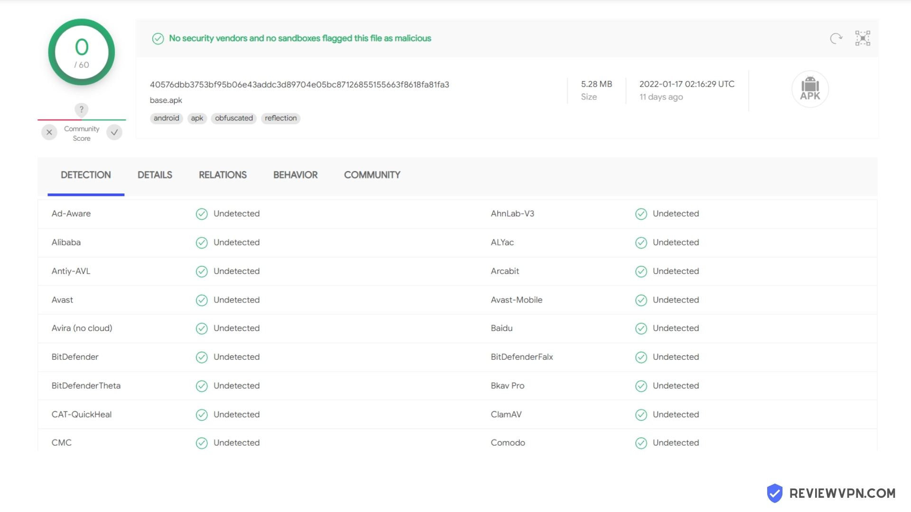This screenshot has width=911, height=512.
Task: Select the Detection tab
Action: 86,175
